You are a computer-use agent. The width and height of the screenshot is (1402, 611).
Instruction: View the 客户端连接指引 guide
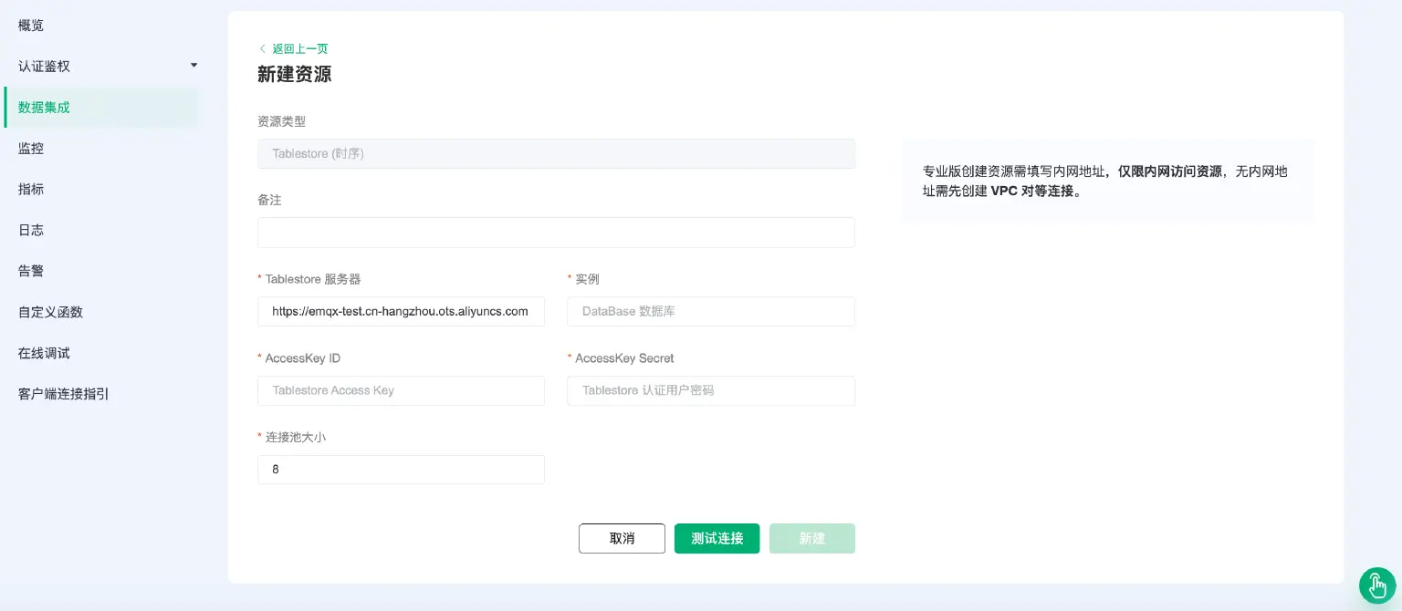click(x=62, y=394)
